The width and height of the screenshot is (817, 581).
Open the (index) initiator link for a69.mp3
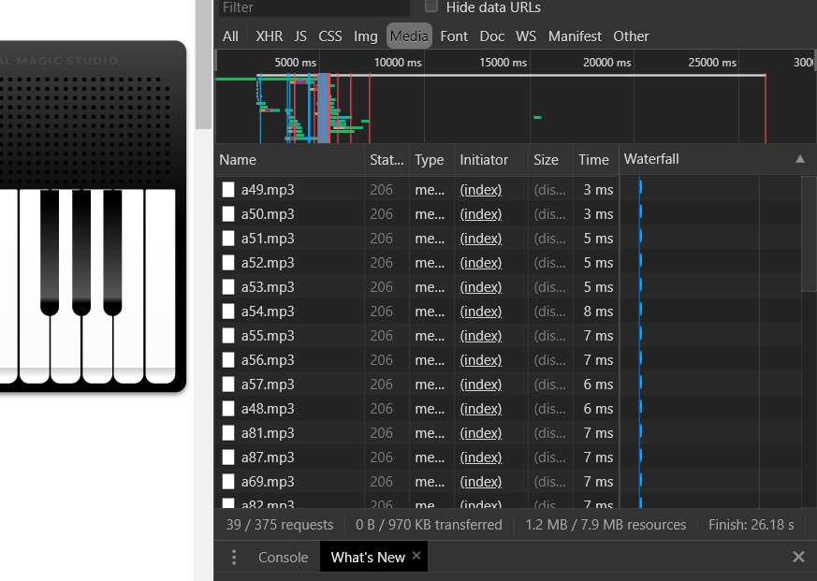point(480,482)
